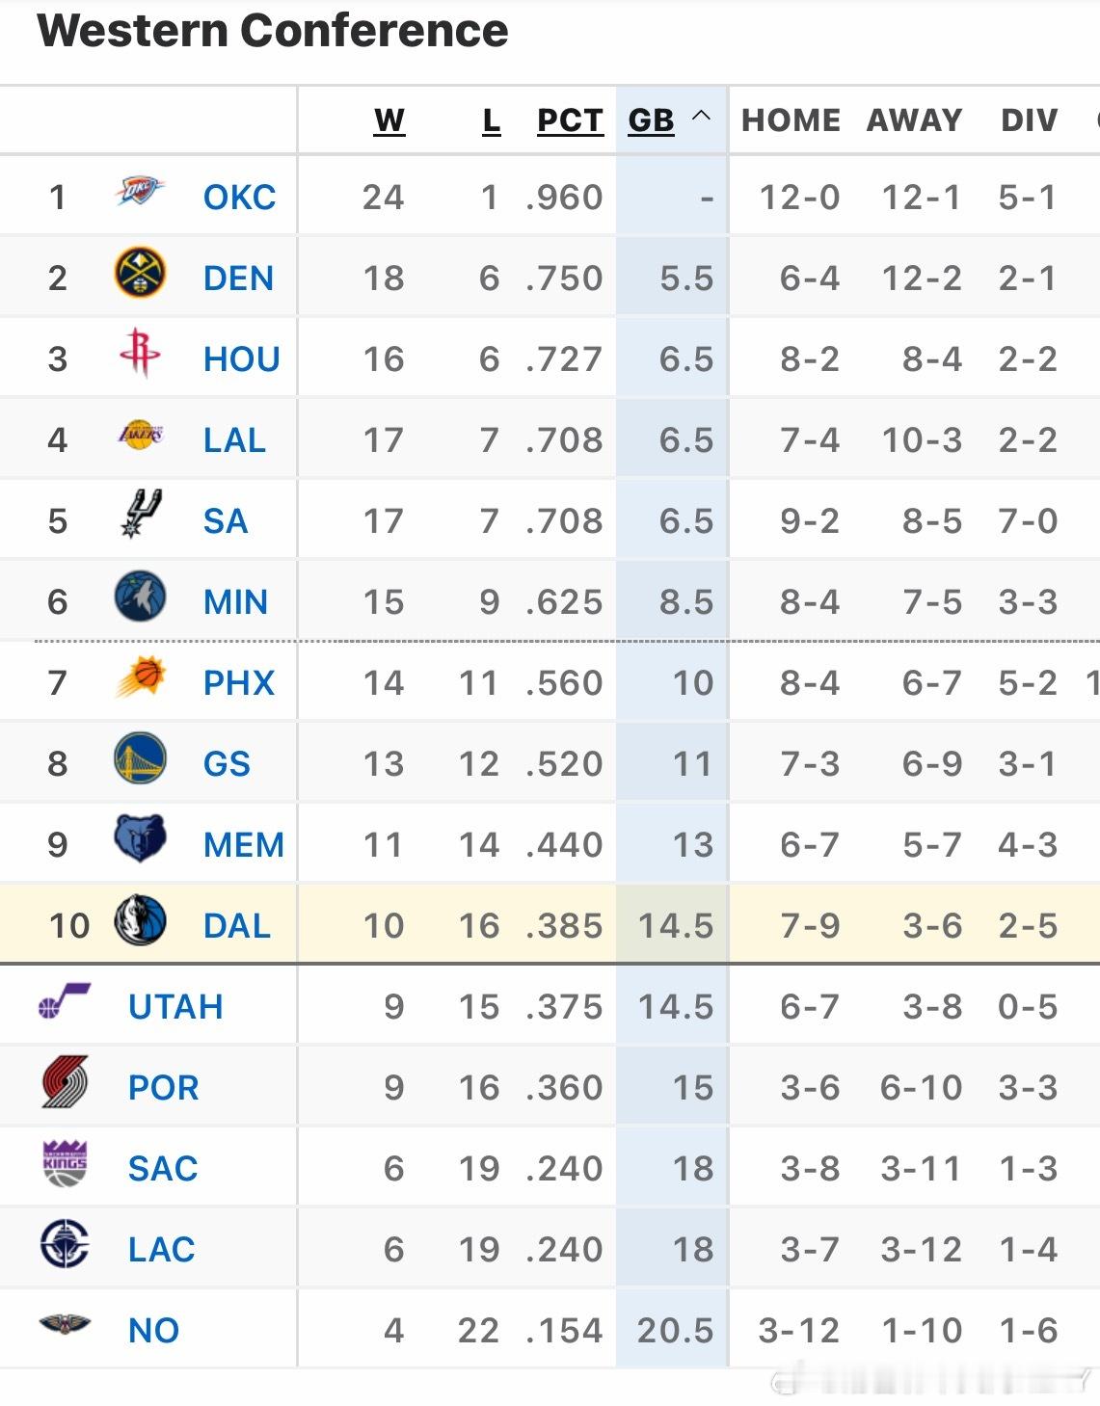Screen dimensions: 1100x1406
Task: Toggle GB column sort arrow
Action: tap(702, 116)
